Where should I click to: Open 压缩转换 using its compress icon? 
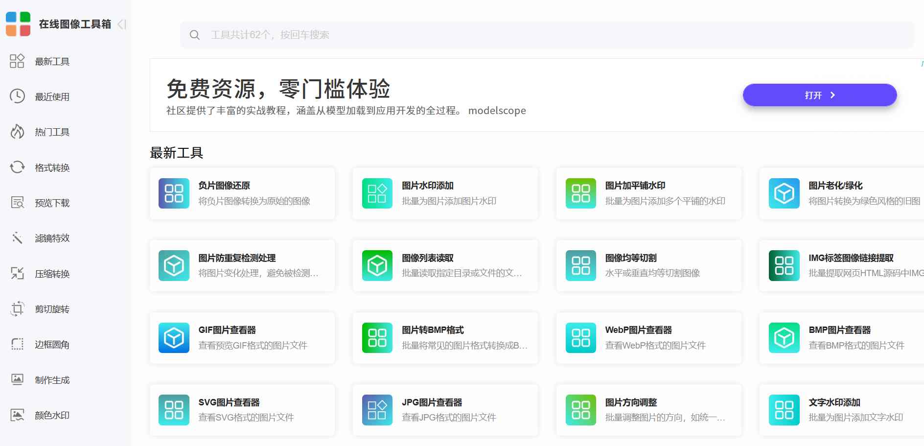[17, 274]
